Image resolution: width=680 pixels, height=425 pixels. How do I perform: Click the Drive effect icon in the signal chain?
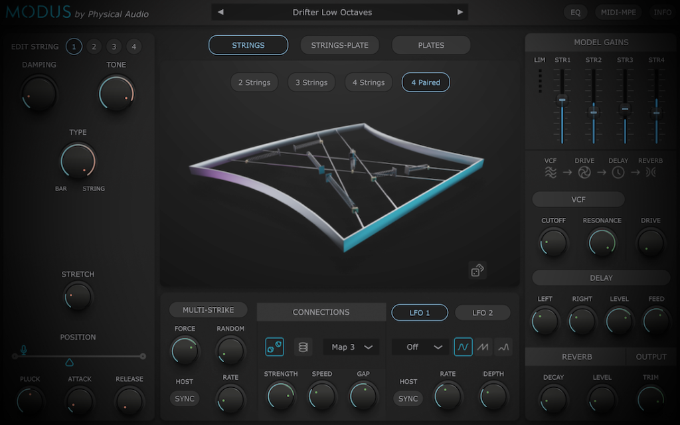tap(584, 172)
